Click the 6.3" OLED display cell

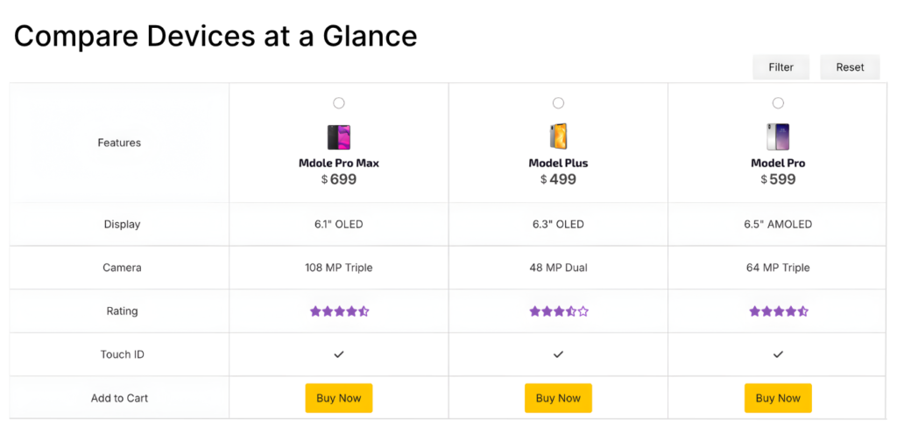tap(558, 224)
